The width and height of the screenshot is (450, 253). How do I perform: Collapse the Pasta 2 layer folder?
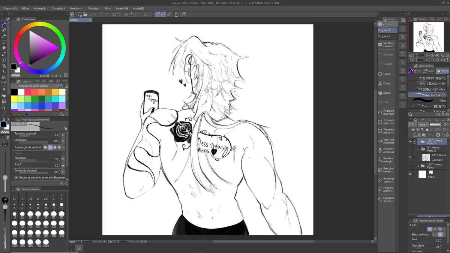(x=418, y=150)
